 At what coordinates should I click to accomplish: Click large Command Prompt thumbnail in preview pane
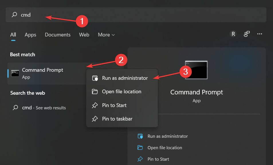click(196, 70)
